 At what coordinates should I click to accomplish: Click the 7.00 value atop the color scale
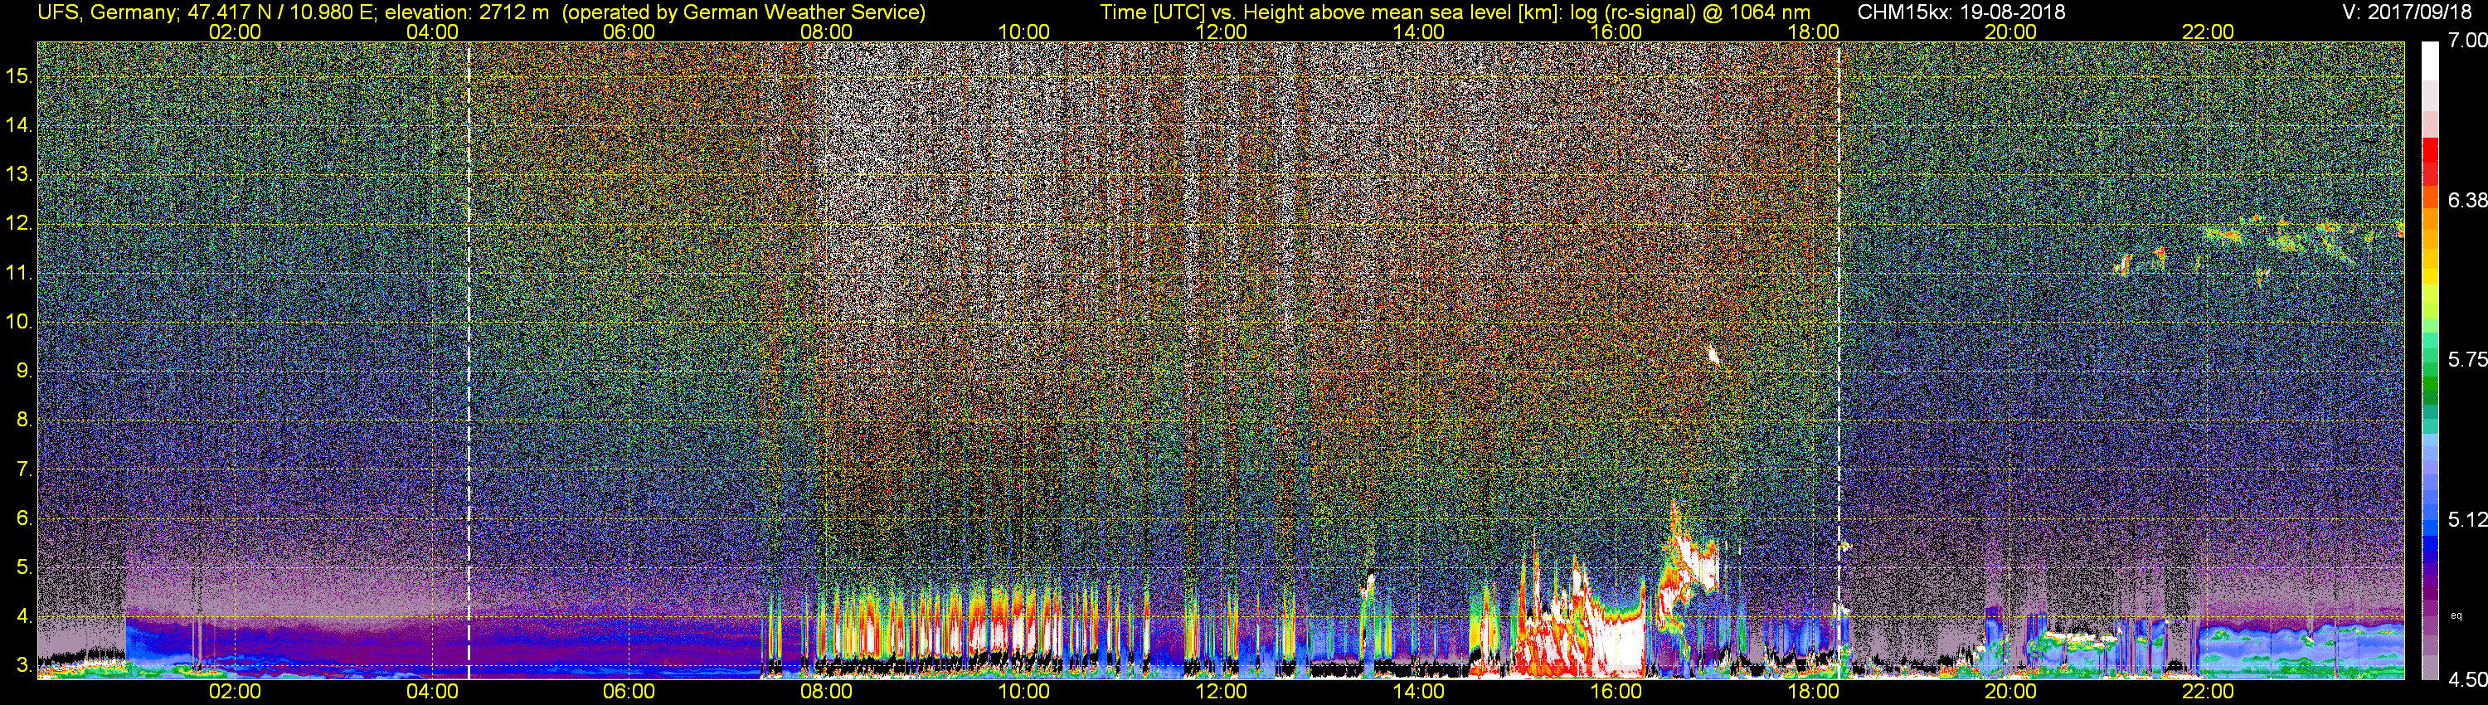(2468, 40)
